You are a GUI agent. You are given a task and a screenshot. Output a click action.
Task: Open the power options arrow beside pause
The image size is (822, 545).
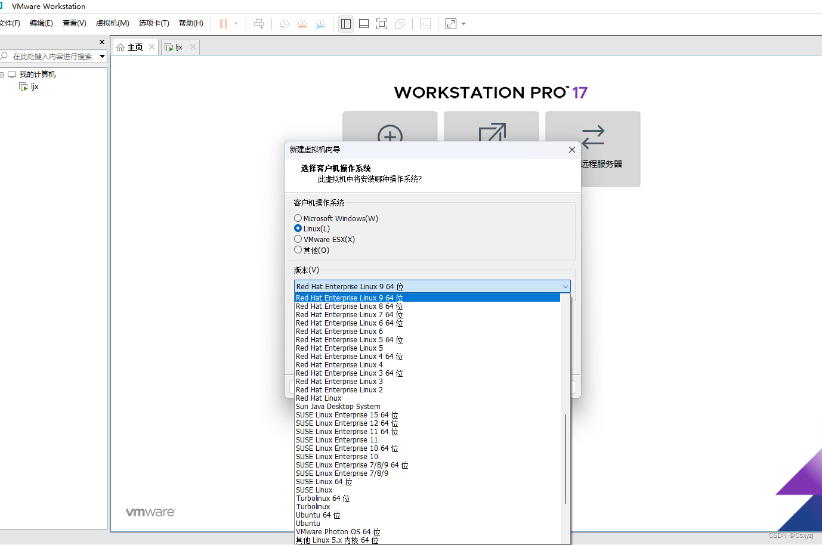click(236, 24)
